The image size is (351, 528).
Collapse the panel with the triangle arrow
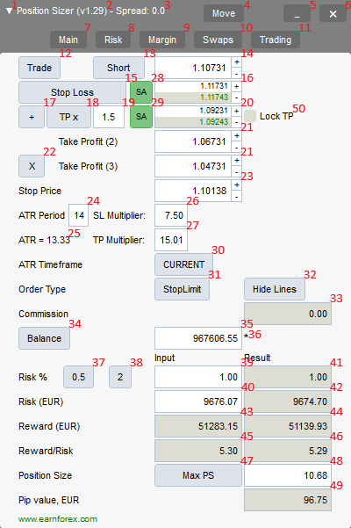tap(10, 11)
